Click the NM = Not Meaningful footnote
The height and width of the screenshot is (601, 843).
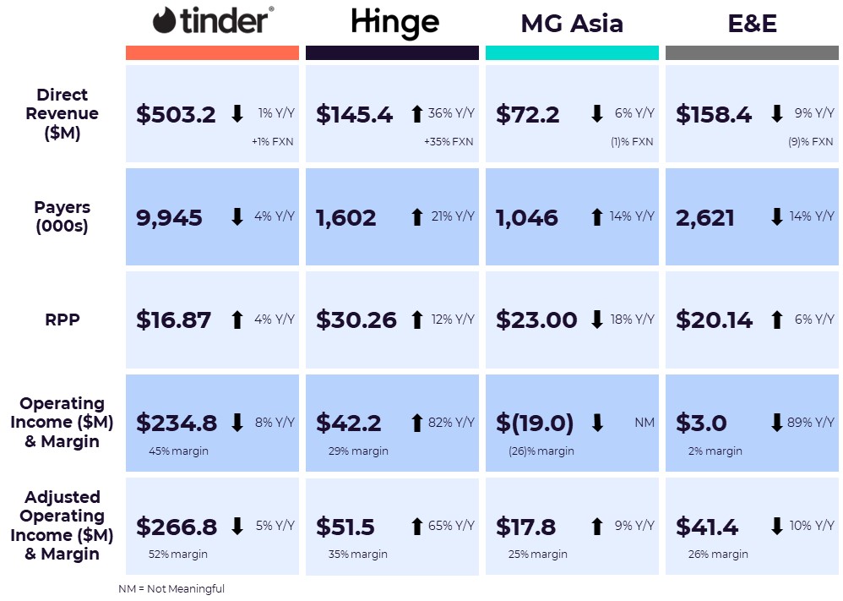pyautogui.click(x=171, y=588)
